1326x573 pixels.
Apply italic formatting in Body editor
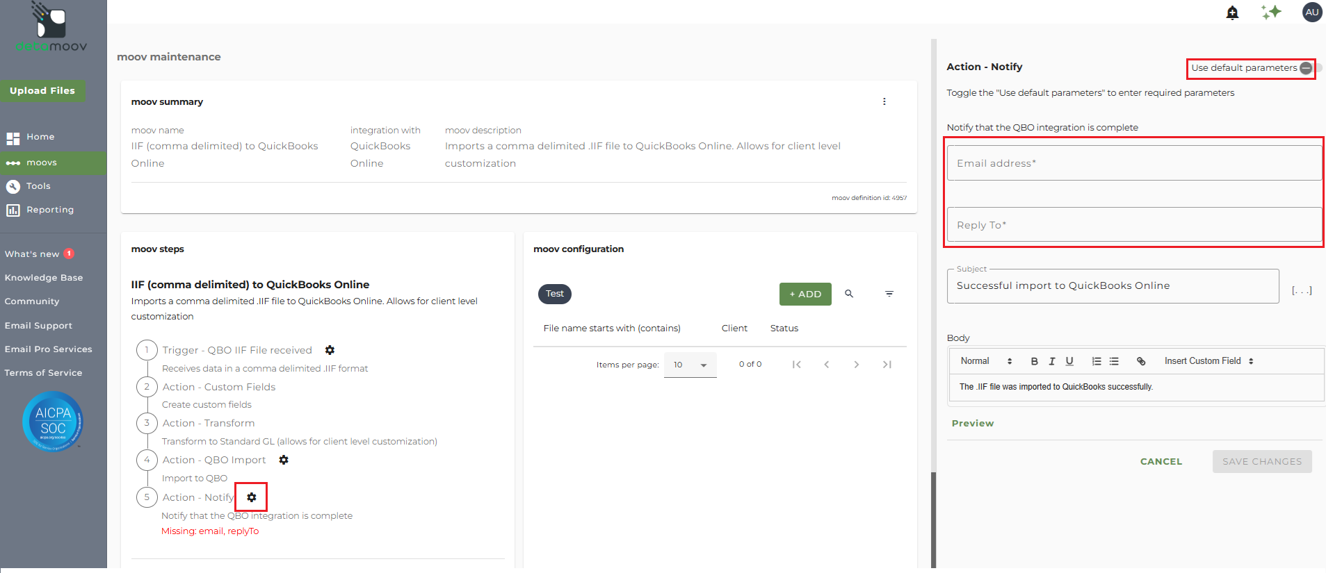tap(1052, 361)
